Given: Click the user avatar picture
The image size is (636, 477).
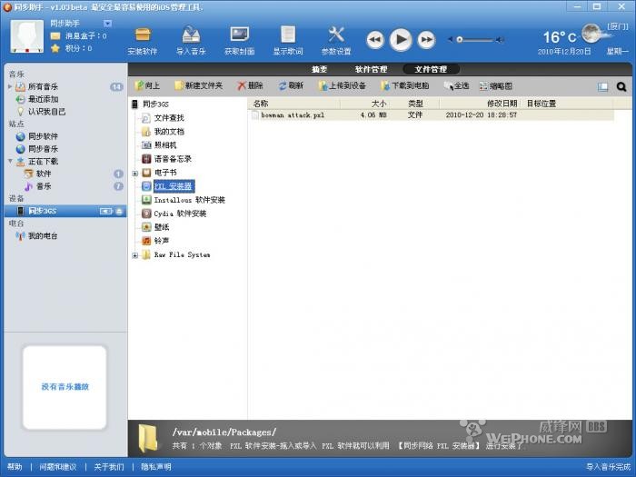Looking at the screenshot, I should 27,36.
